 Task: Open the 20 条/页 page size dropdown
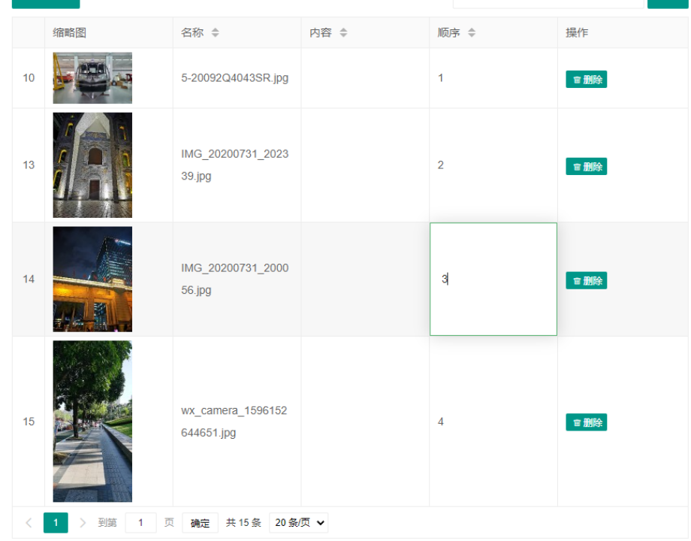tap(299, 523)
